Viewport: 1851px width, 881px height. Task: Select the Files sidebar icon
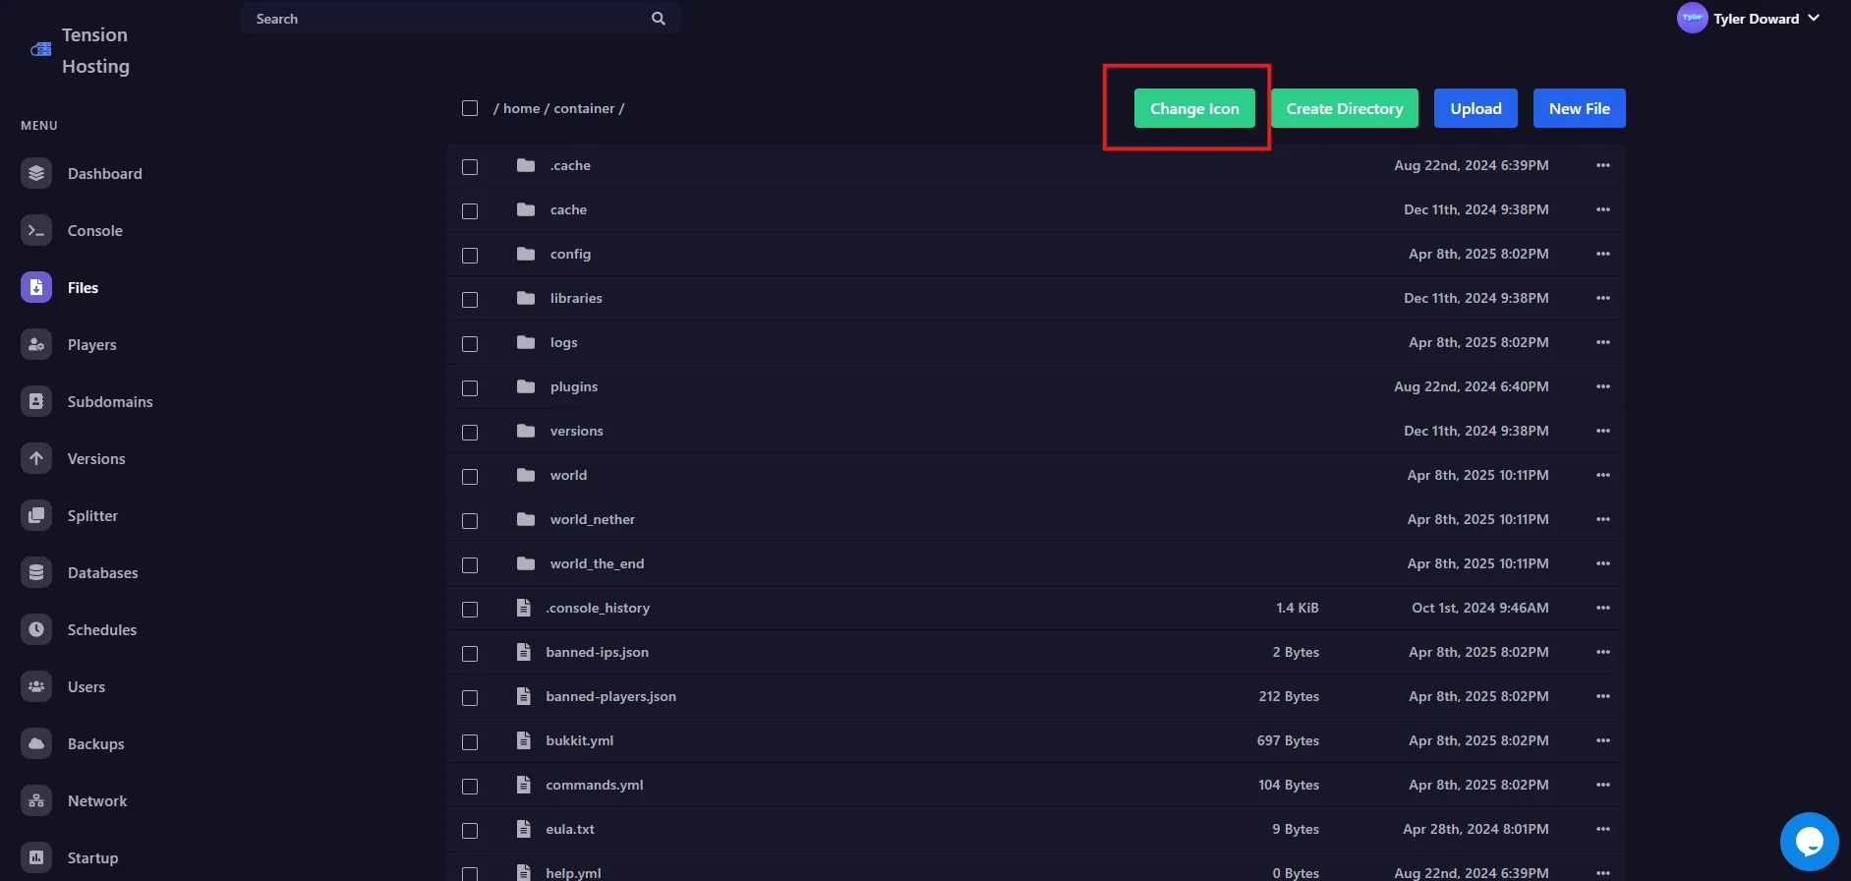point(36,287)
